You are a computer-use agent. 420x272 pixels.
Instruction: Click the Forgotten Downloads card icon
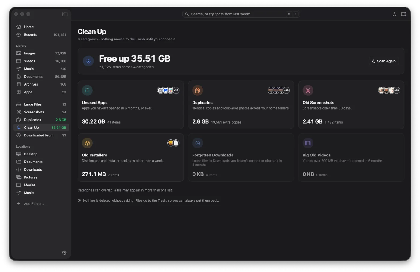[x=198, y=143]
